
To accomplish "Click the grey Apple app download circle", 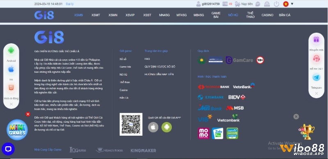I will point(153,127).
